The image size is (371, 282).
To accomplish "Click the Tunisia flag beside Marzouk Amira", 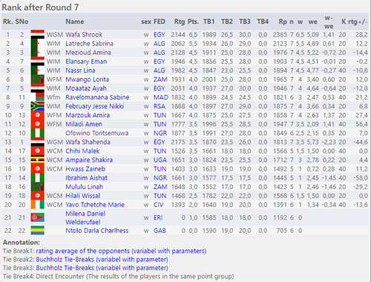I will click(38, 115).
